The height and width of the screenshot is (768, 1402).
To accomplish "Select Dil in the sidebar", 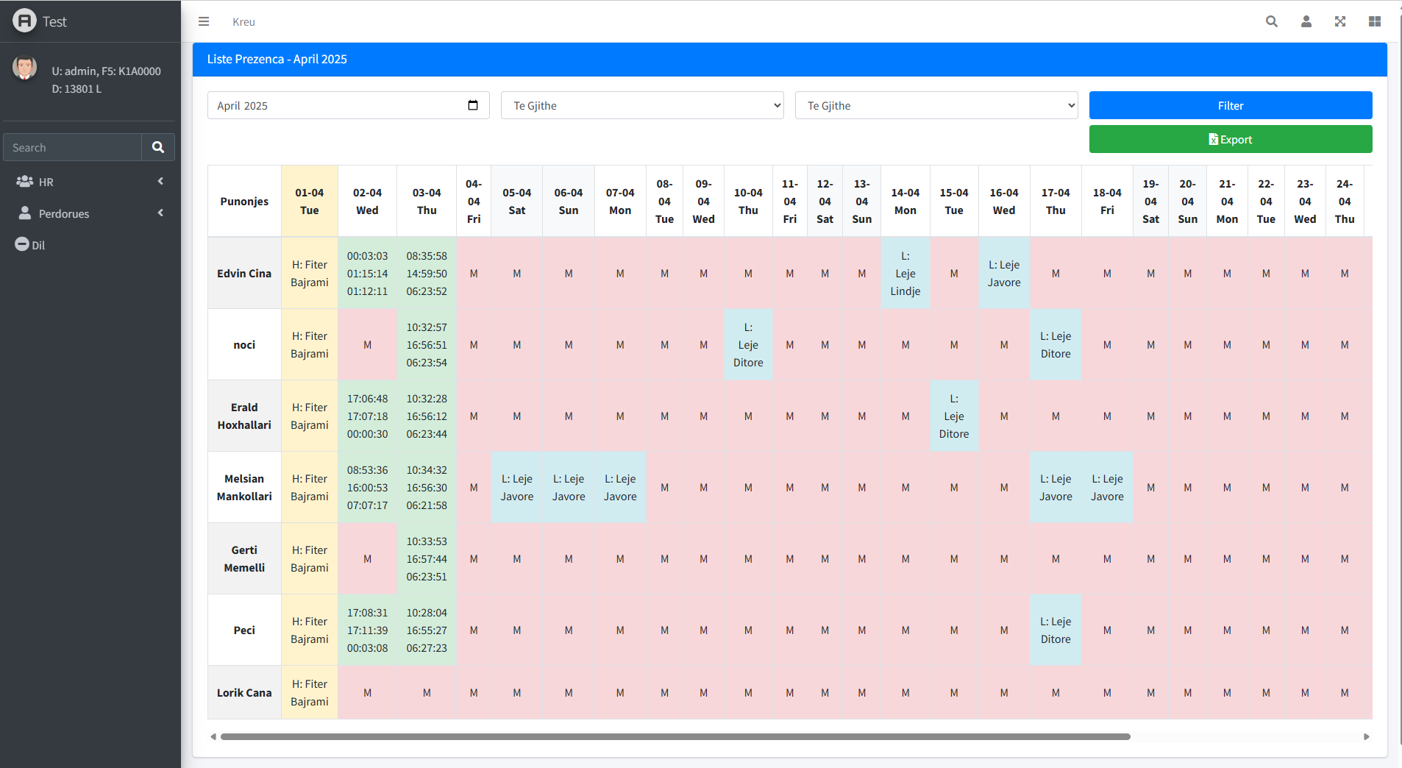I will 31,245.
